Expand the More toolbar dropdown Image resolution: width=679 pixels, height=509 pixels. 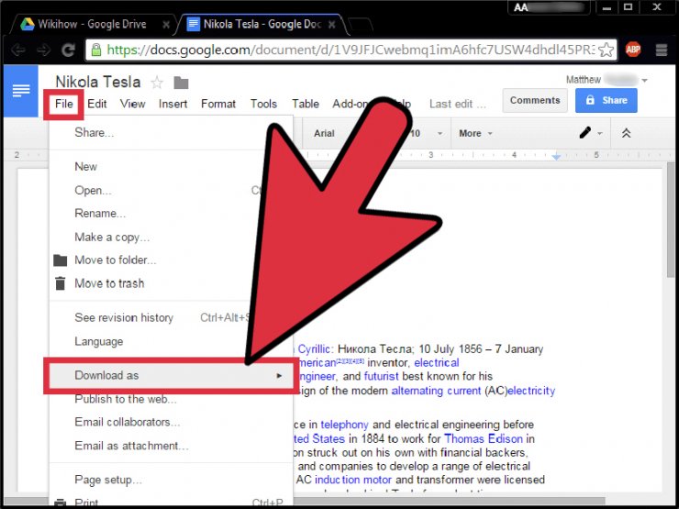tap(475, 134)
